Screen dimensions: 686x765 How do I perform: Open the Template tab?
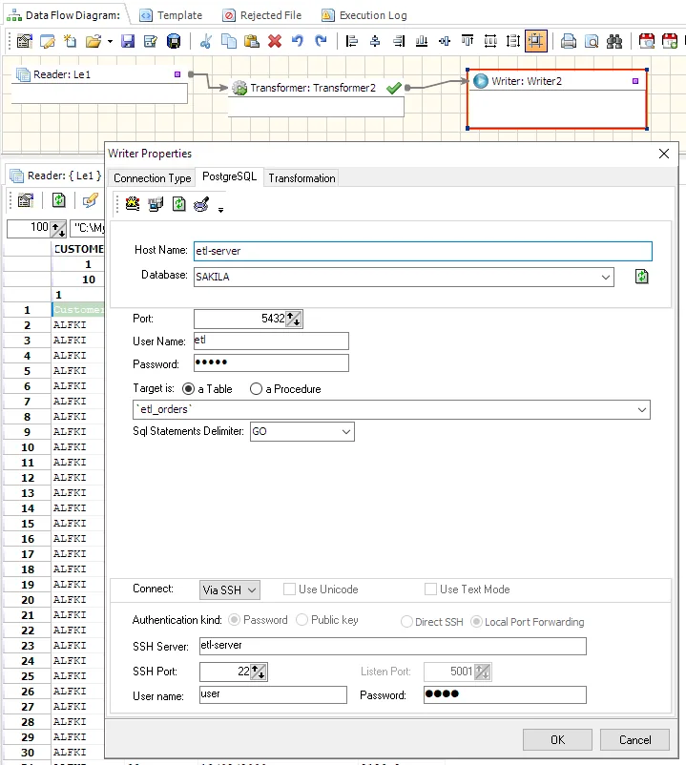(x=171, y=15)
